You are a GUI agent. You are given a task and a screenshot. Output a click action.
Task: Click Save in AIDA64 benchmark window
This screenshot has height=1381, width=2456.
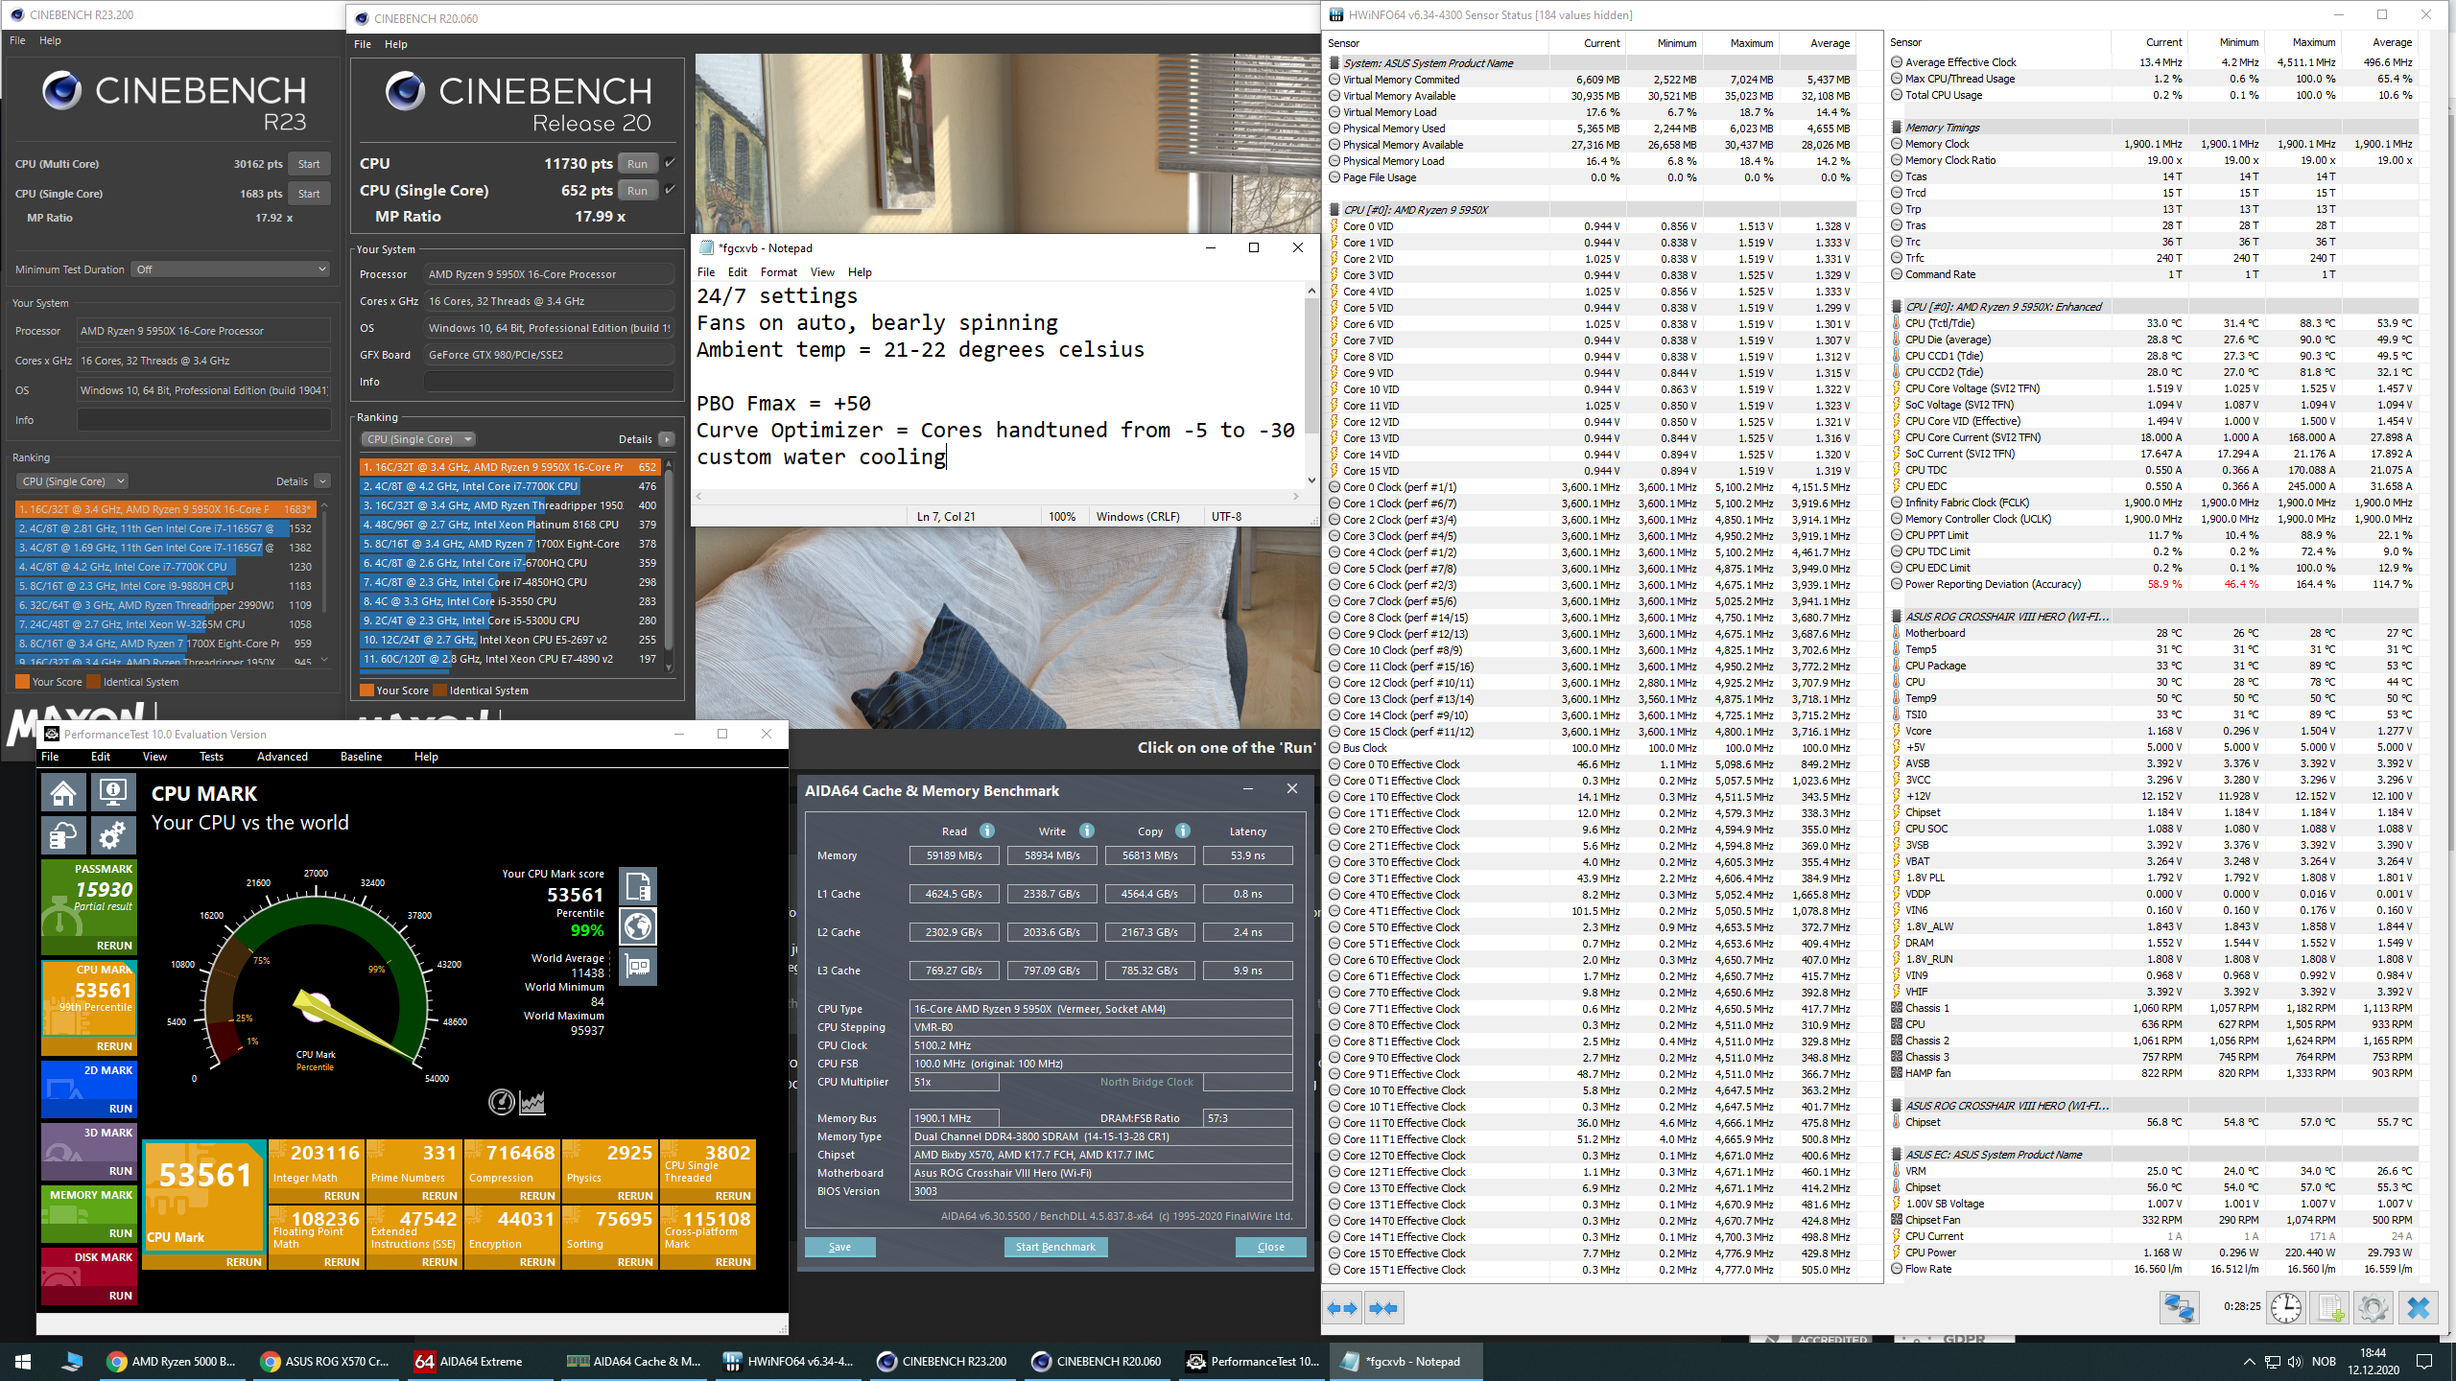839,1247
